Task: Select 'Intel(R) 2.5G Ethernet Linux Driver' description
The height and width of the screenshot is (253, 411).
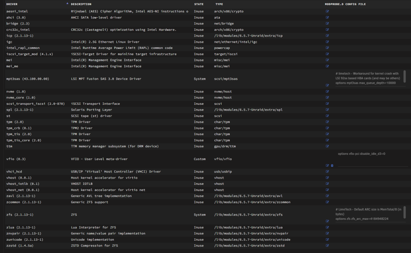Action: click(x=105, y=42)
